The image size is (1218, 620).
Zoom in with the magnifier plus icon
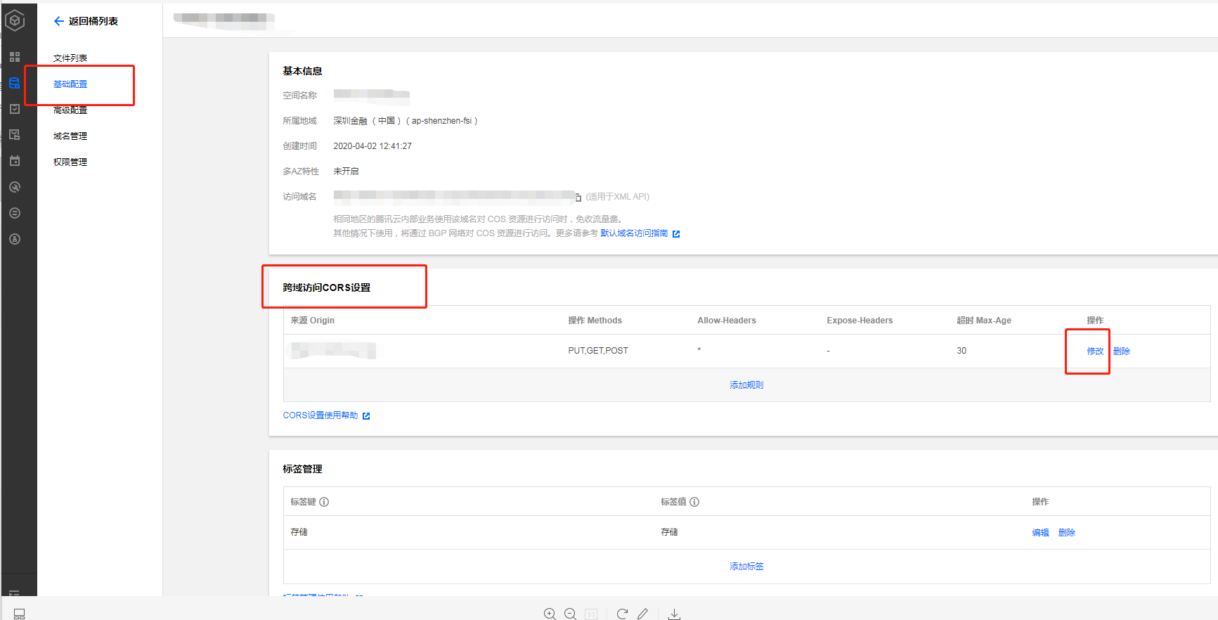pos(550,614)
